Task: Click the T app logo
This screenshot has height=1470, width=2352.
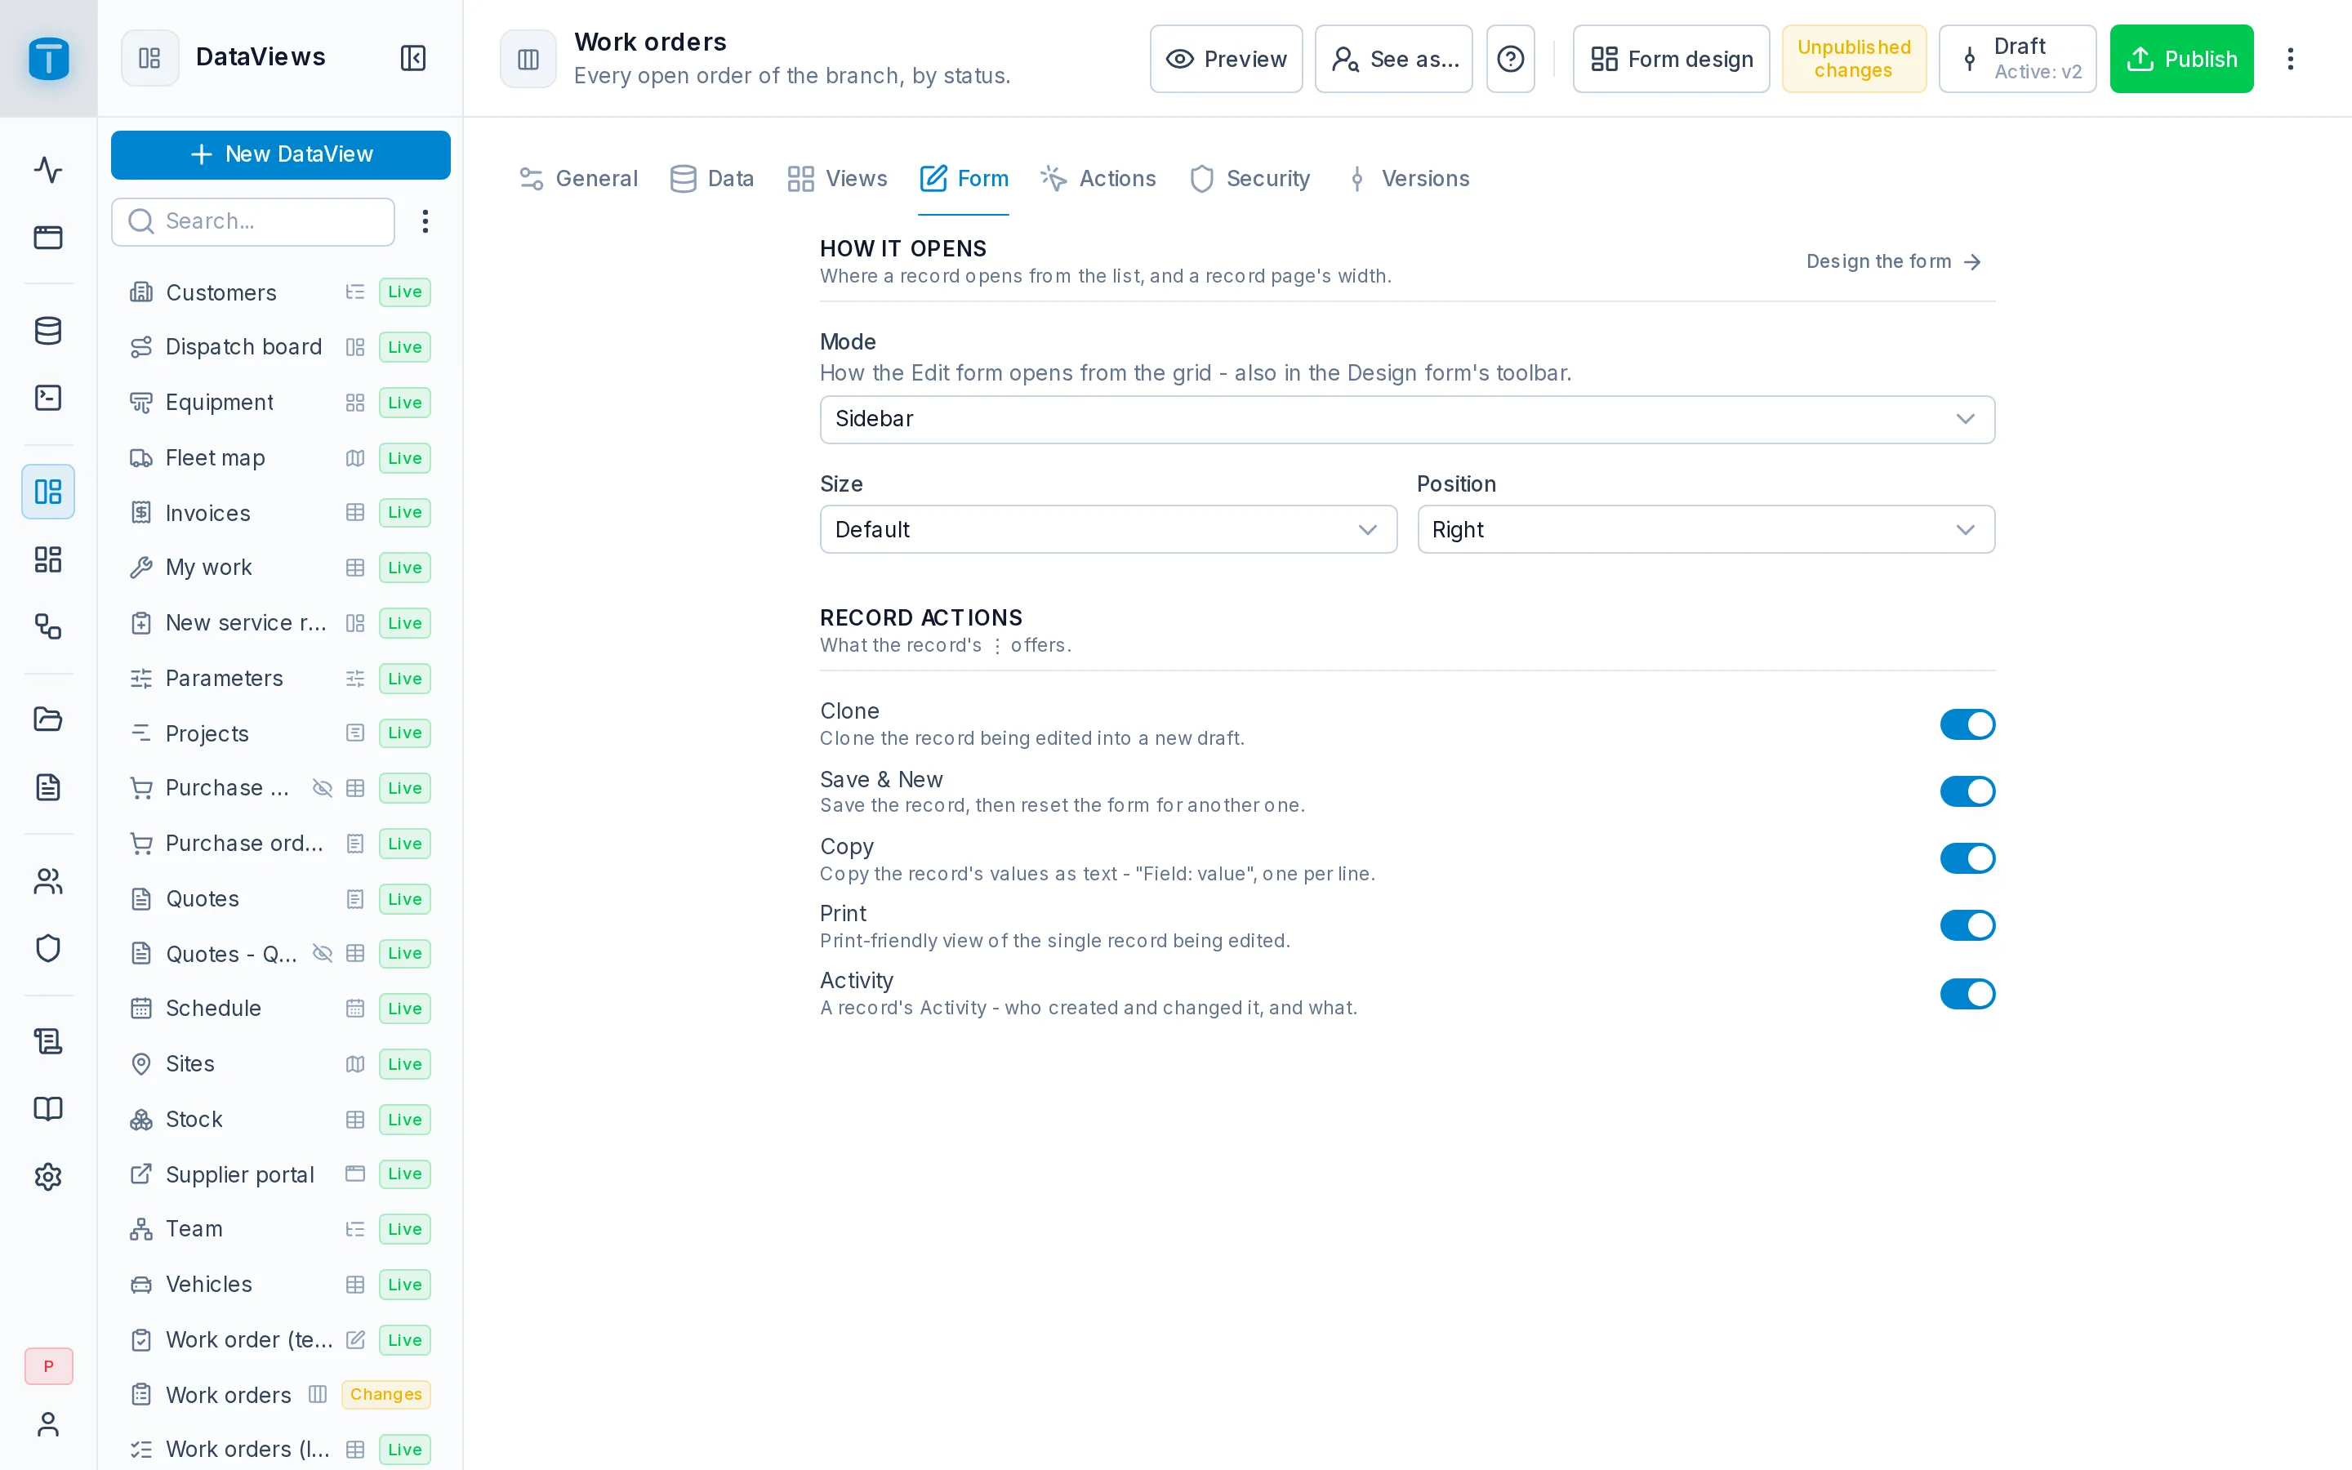Action: [x=49, y=58]
